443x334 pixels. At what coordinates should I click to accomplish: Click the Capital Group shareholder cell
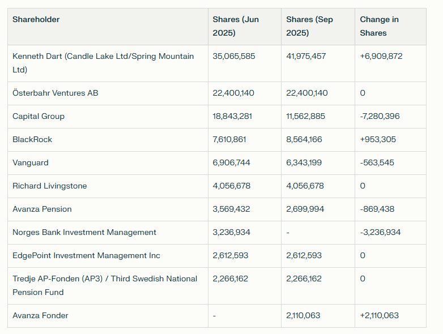[39, 116]
